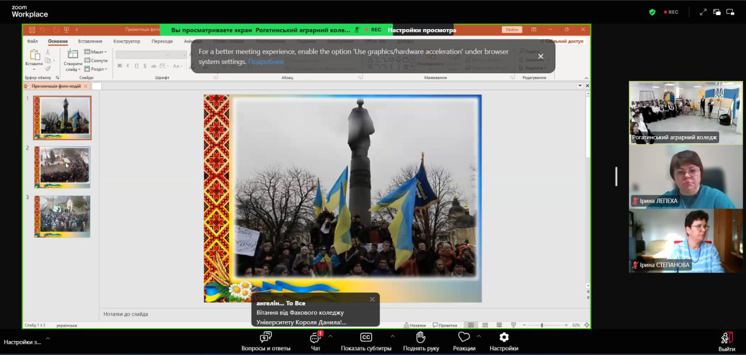This screenshot has width=746, height=355.
Task: Click the green encryption shield icon
Action: tap(652, 12)
